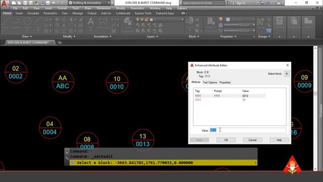Open the Dimension menu
The image size is (323, 182).
pos(103,8)
